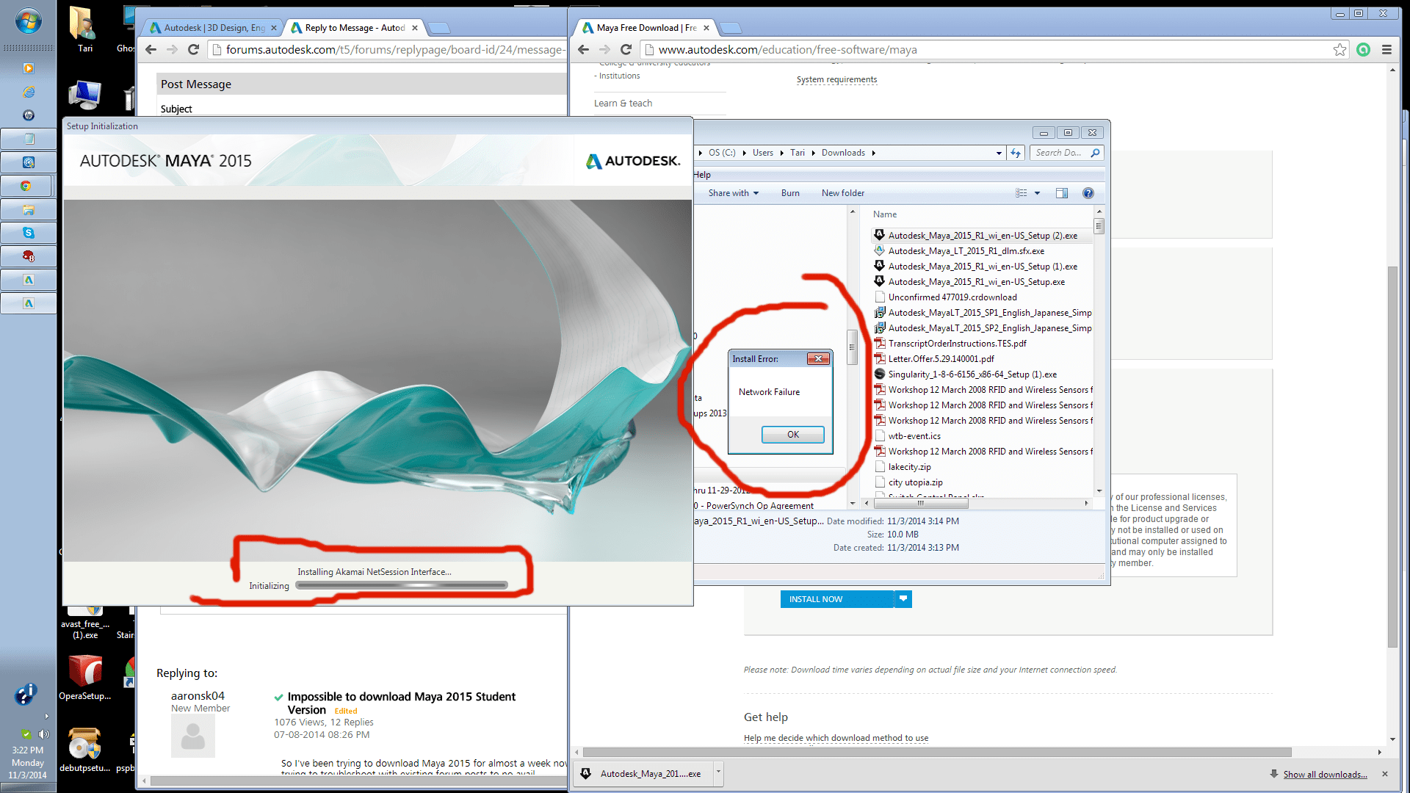This screenshot has height=793, width=1410.
Task: Switch to Skype on the taskbar
Action: pyautogui.click(x=28, y=233)
